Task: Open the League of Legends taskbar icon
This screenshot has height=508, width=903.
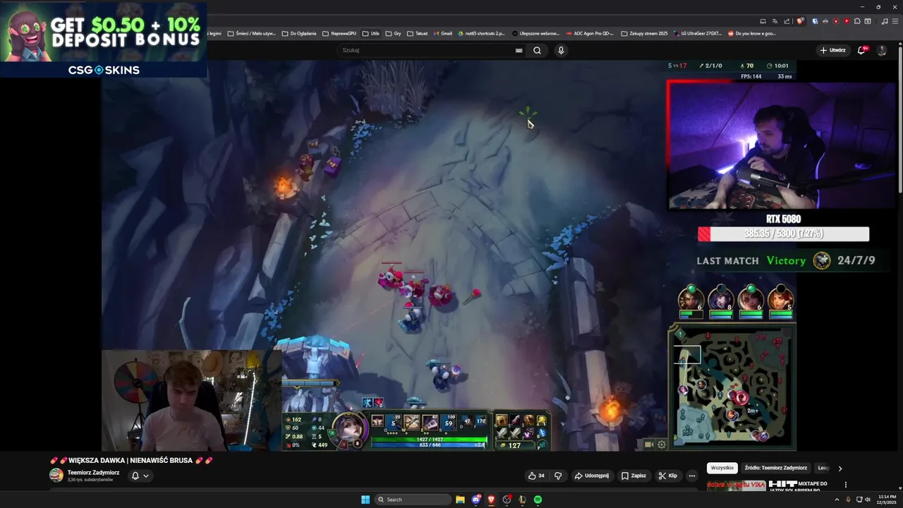Action: coord(522,500)
